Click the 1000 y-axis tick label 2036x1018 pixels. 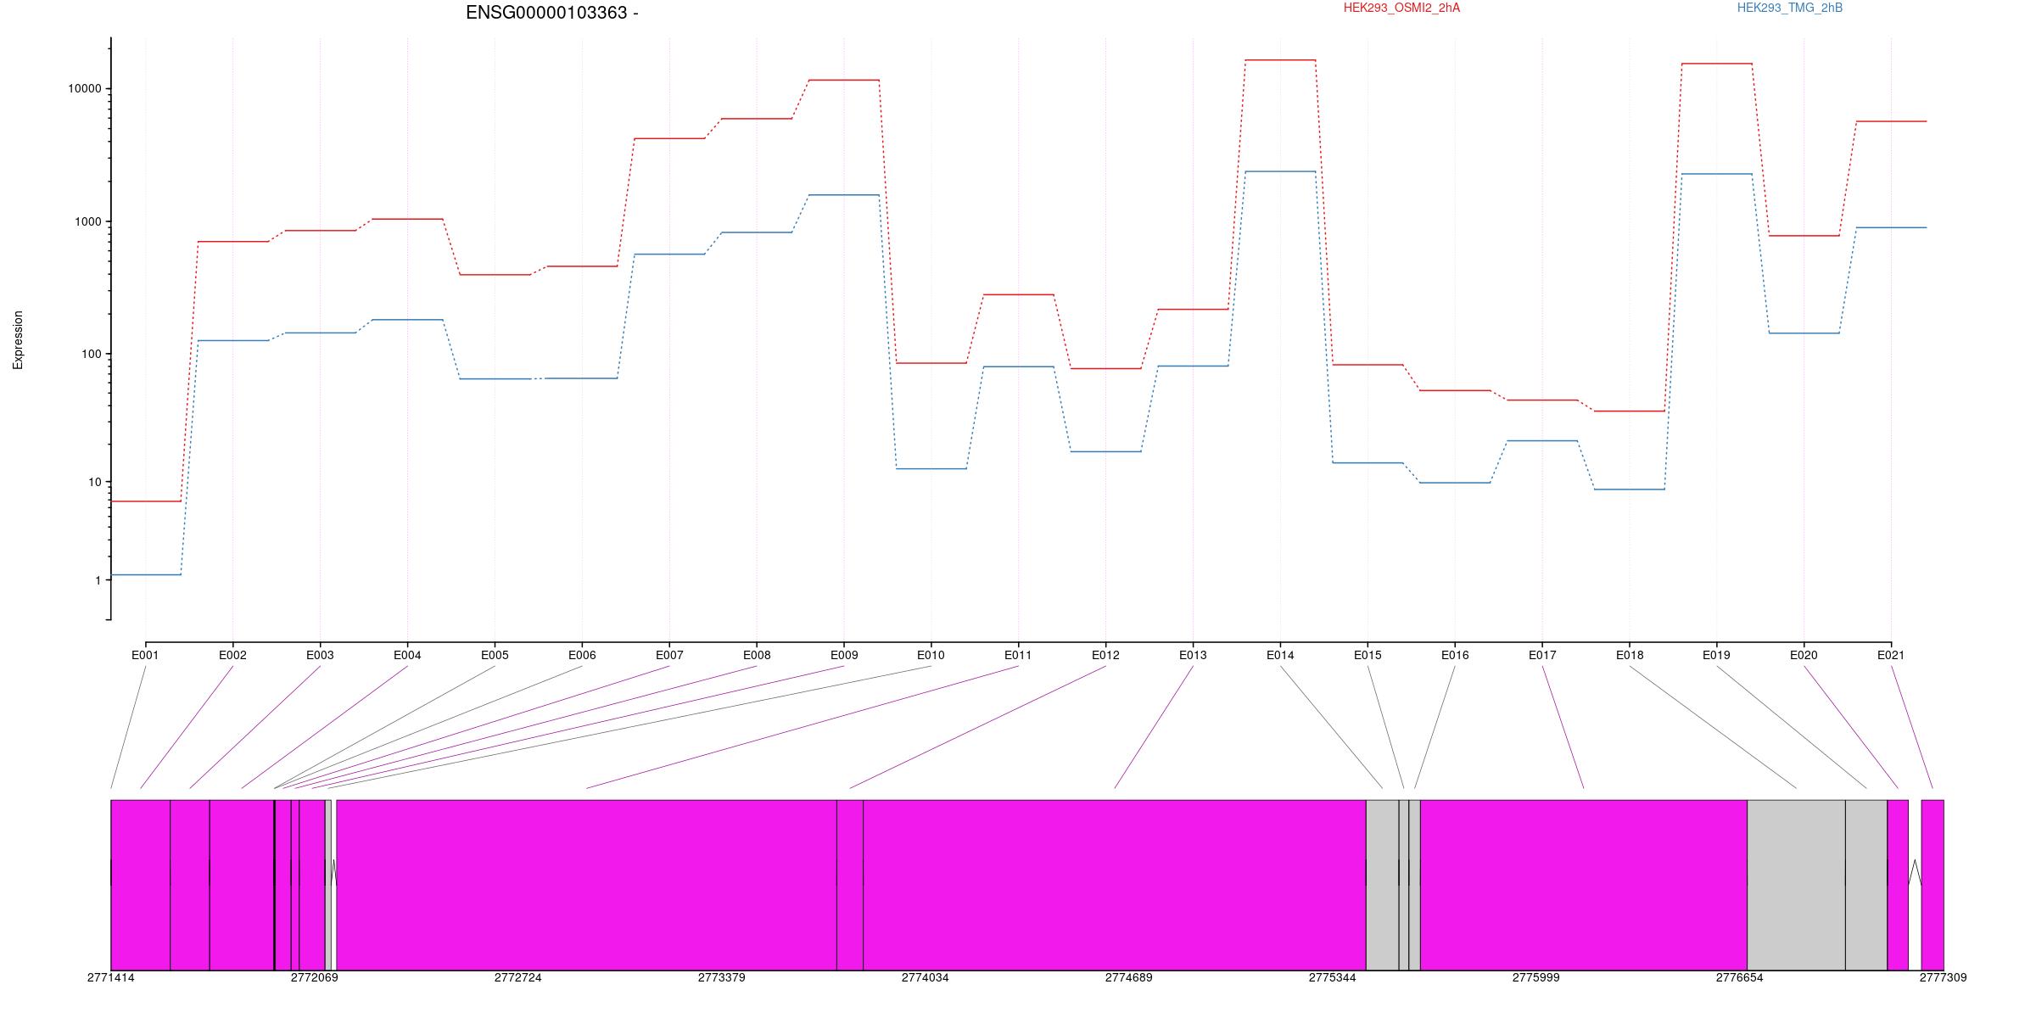coord(87,221)
